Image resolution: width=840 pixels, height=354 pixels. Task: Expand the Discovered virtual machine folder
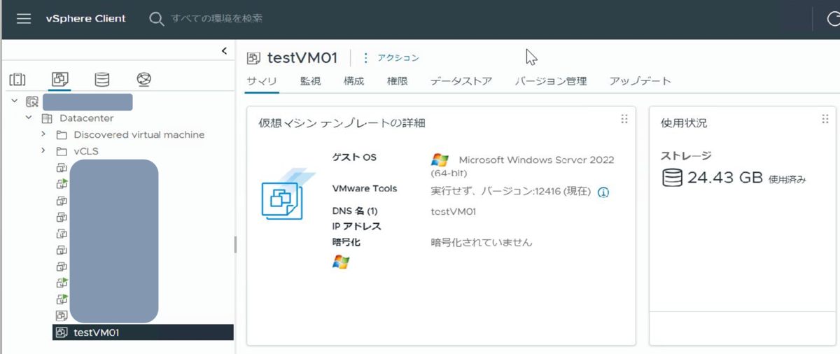pos(43,134)
